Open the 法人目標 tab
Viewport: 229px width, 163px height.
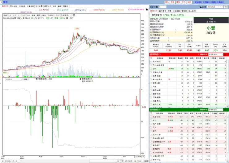[x=192, y=11]
